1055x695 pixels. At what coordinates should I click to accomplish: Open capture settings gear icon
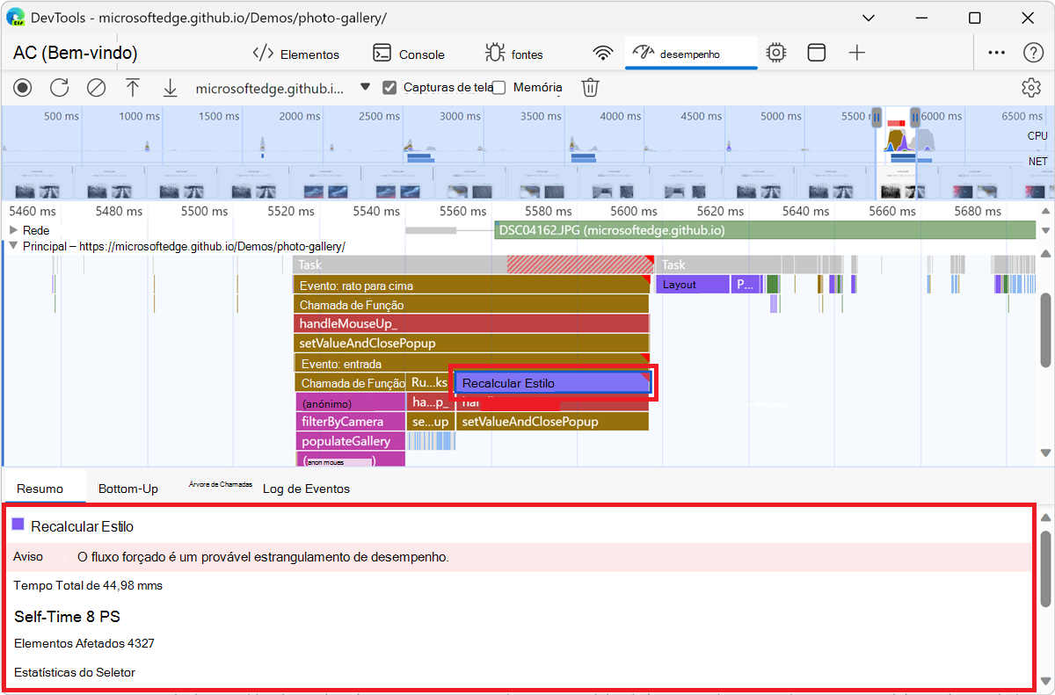(x=1030, y=88)
